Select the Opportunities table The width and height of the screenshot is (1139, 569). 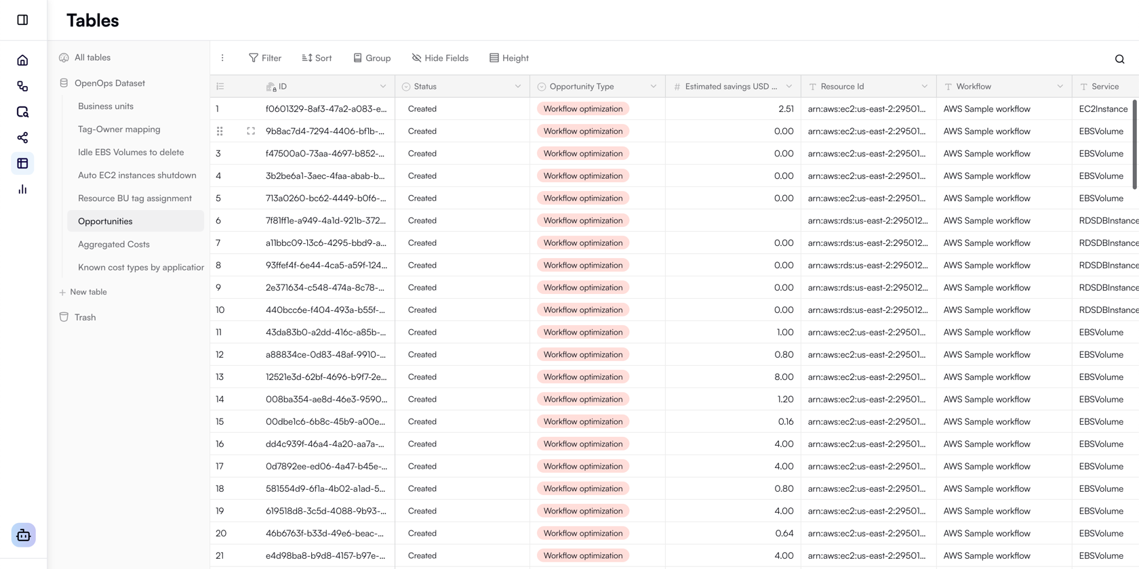[136, 222]
